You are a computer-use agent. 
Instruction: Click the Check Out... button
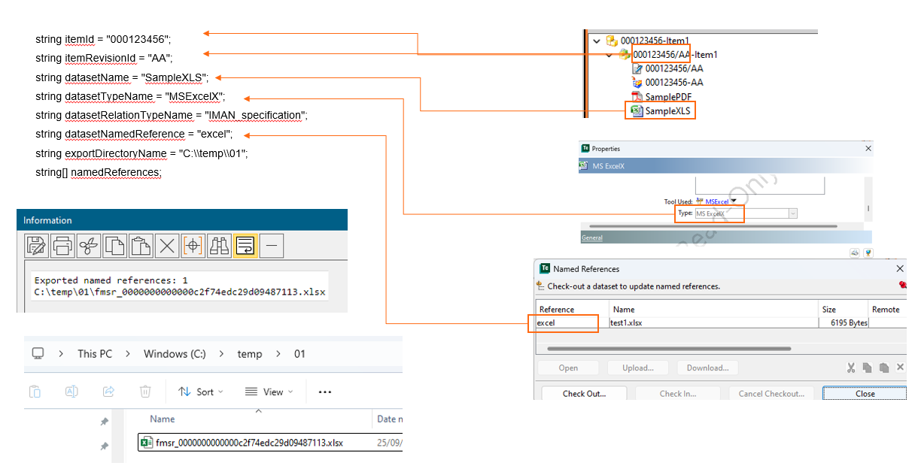[585, 393]
